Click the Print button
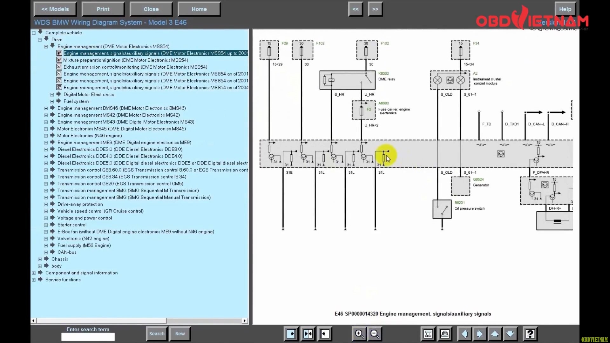The height and width of the screenshot is (343, 610). point(103,9)
